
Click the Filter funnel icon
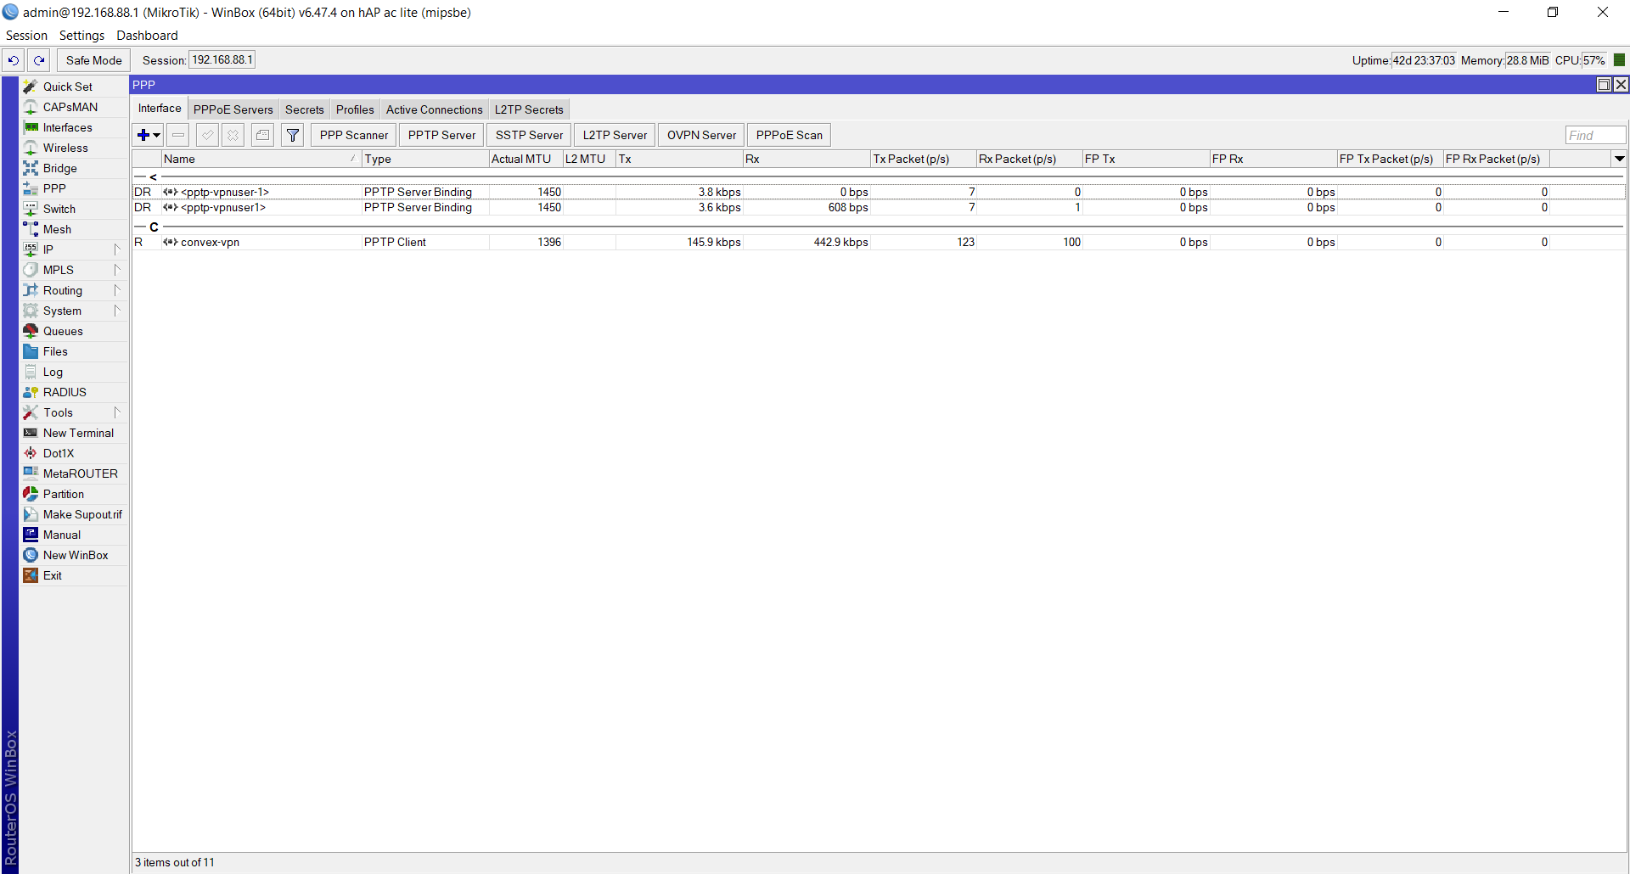[293, 135]
